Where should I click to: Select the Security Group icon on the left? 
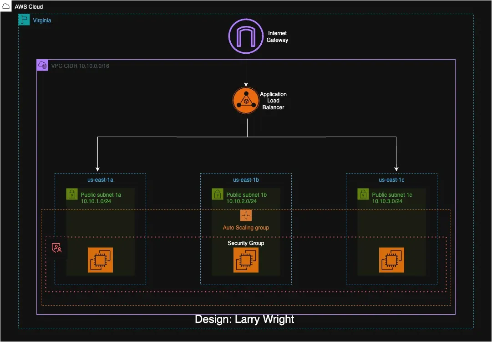click(x=56, y=247)
